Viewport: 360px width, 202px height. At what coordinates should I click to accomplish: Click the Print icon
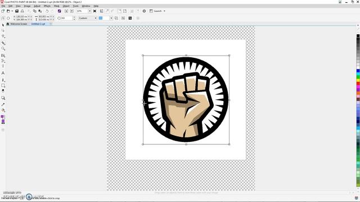click(22, 11)
